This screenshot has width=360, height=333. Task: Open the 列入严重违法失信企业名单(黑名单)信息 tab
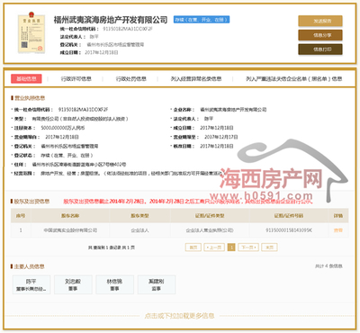[294, 79]
